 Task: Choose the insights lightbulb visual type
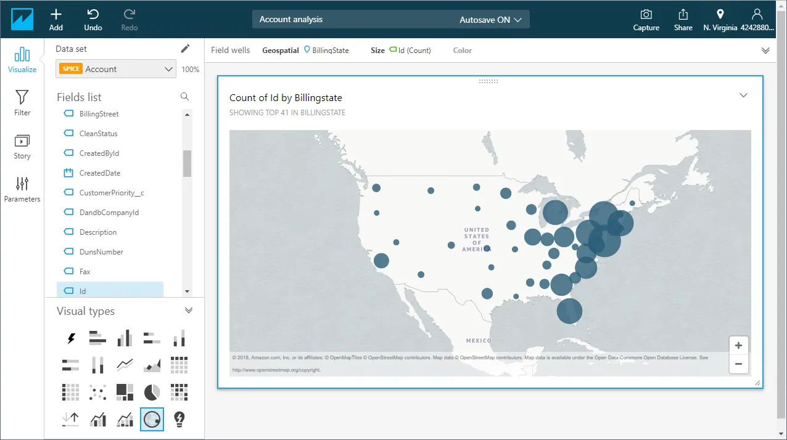pyautogui.click(x=179, y=419)
